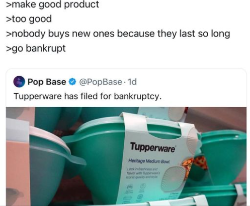This screenshot has height=206, width=250.
Task: Tap the small feature icons on the label
Action: coord(137,192)
